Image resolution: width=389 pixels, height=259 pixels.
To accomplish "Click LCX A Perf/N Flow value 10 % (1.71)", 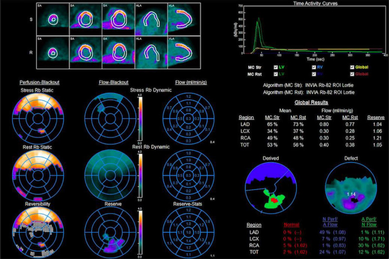I will 371,239.
